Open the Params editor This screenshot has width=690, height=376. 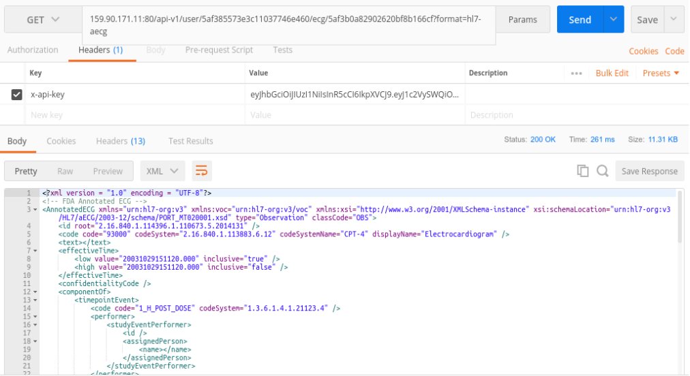[523, 20]
